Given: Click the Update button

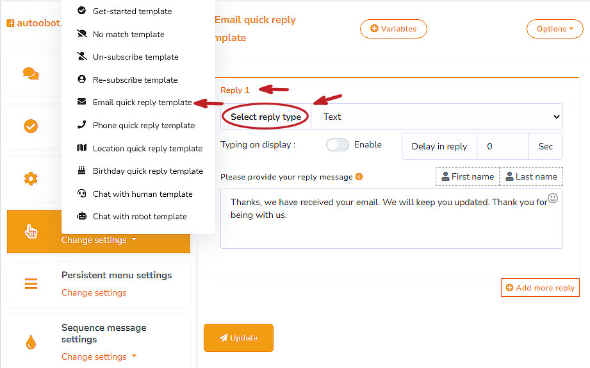Looking at the screenshot, I should coord(238,338).
